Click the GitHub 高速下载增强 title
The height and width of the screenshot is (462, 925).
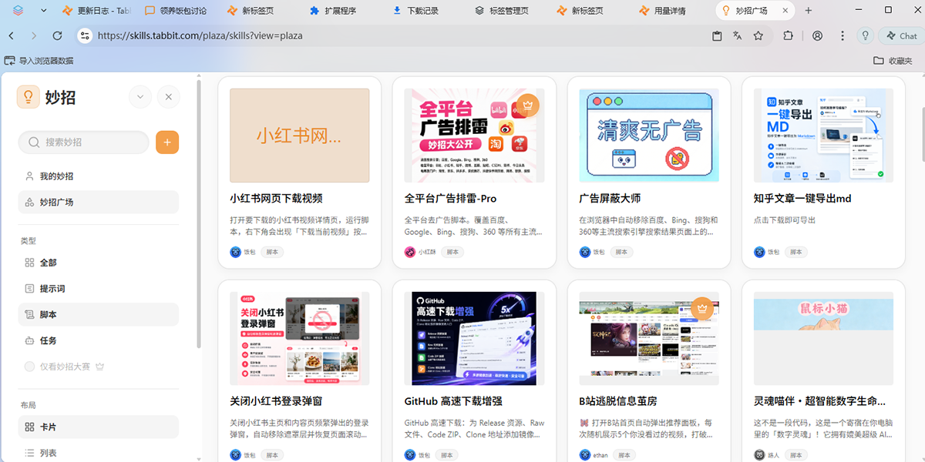[453, 401]
